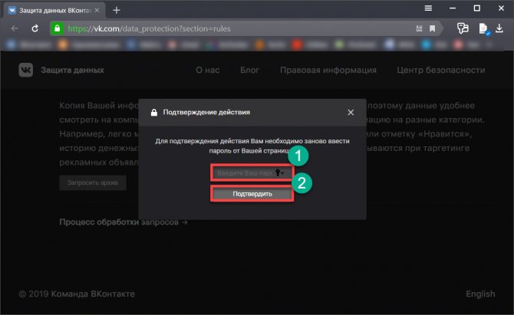Click the VK logo in page header
The height and width of the screenshot is (315, 514).
(25, 70)
